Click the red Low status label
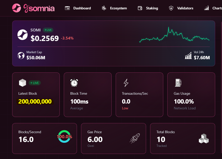 coord(125,108)
